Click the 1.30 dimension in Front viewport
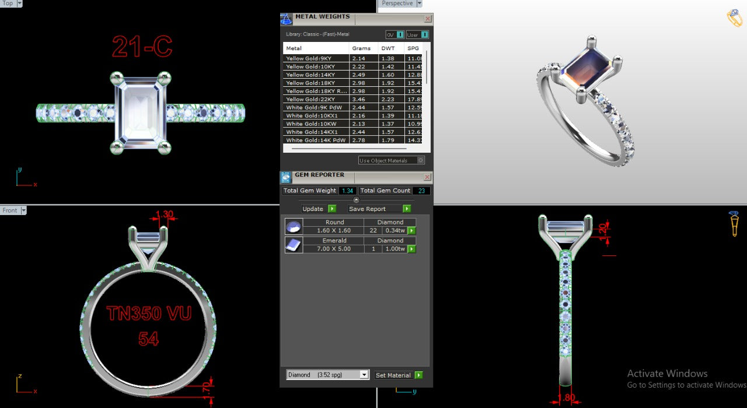747x408 pixels. pos(165,214)
